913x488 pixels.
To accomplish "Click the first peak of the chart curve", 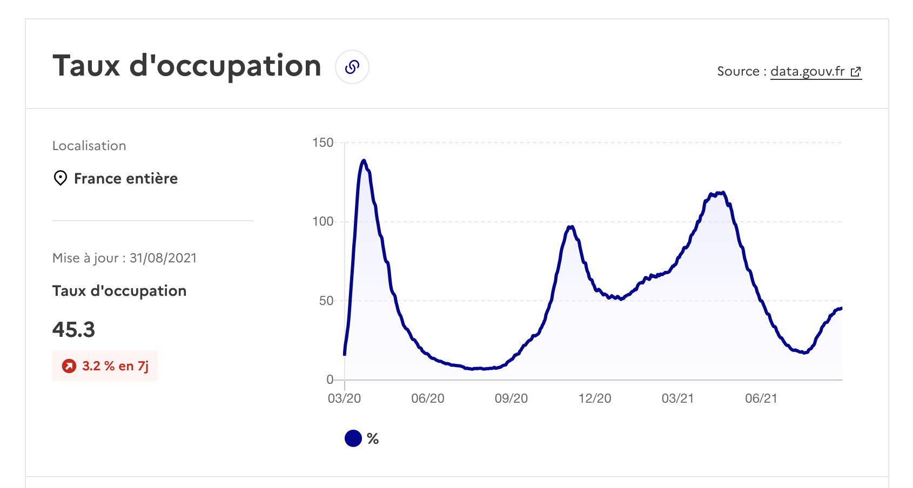I will (x=364, y=160).
